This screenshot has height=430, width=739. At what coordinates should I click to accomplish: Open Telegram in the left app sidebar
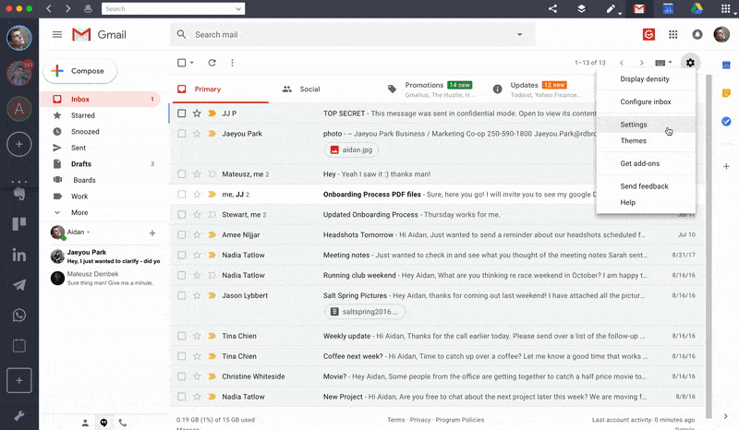coord(19,285)
